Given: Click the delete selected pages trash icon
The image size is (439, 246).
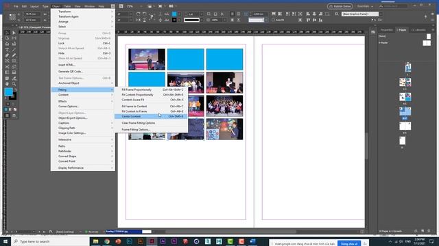Looking at the screenshot, I should point(429,231).
